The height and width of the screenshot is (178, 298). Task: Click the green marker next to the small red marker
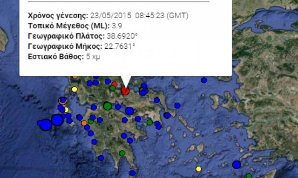[113, 88]
